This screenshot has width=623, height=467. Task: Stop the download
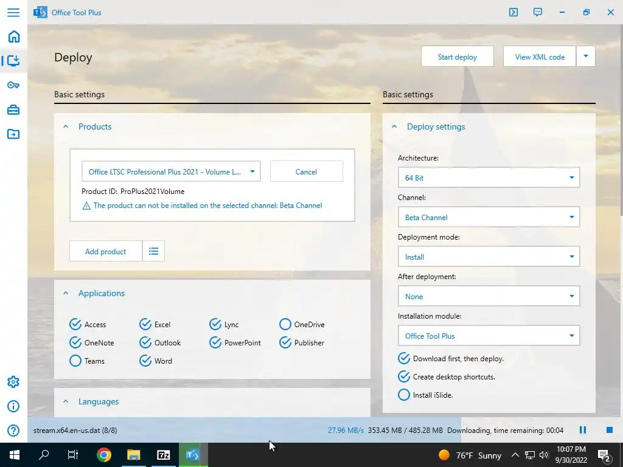610,430
